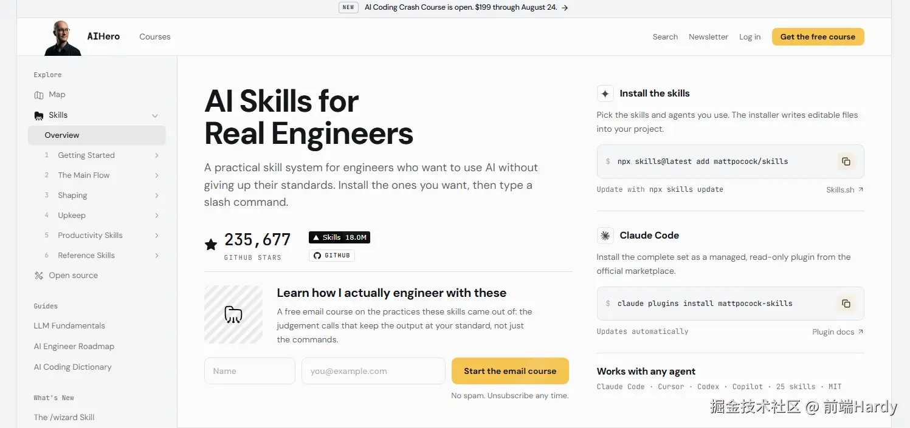Click the AIHero author portrait photo
This screenshot has height=428, width=910.
63,38
